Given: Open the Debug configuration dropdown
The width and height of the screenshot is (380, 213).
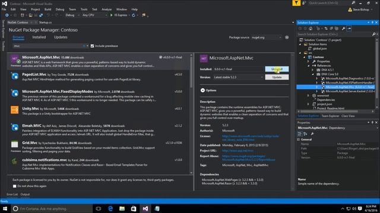Looking at the screenshot, I should (x=72, y=15).
